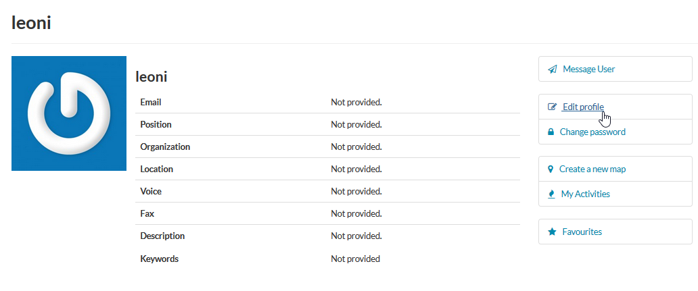Image resolution: width=698 pixels, height=291 pixels.
Task: Click the Description field value
Action: pos(356,236)
